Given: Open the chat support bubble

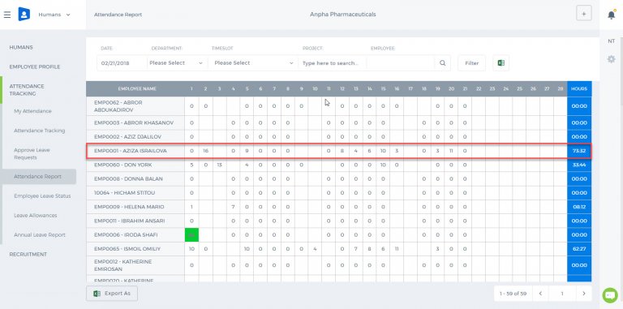Looking at the screenshot, I should click(x=610, y=295).
